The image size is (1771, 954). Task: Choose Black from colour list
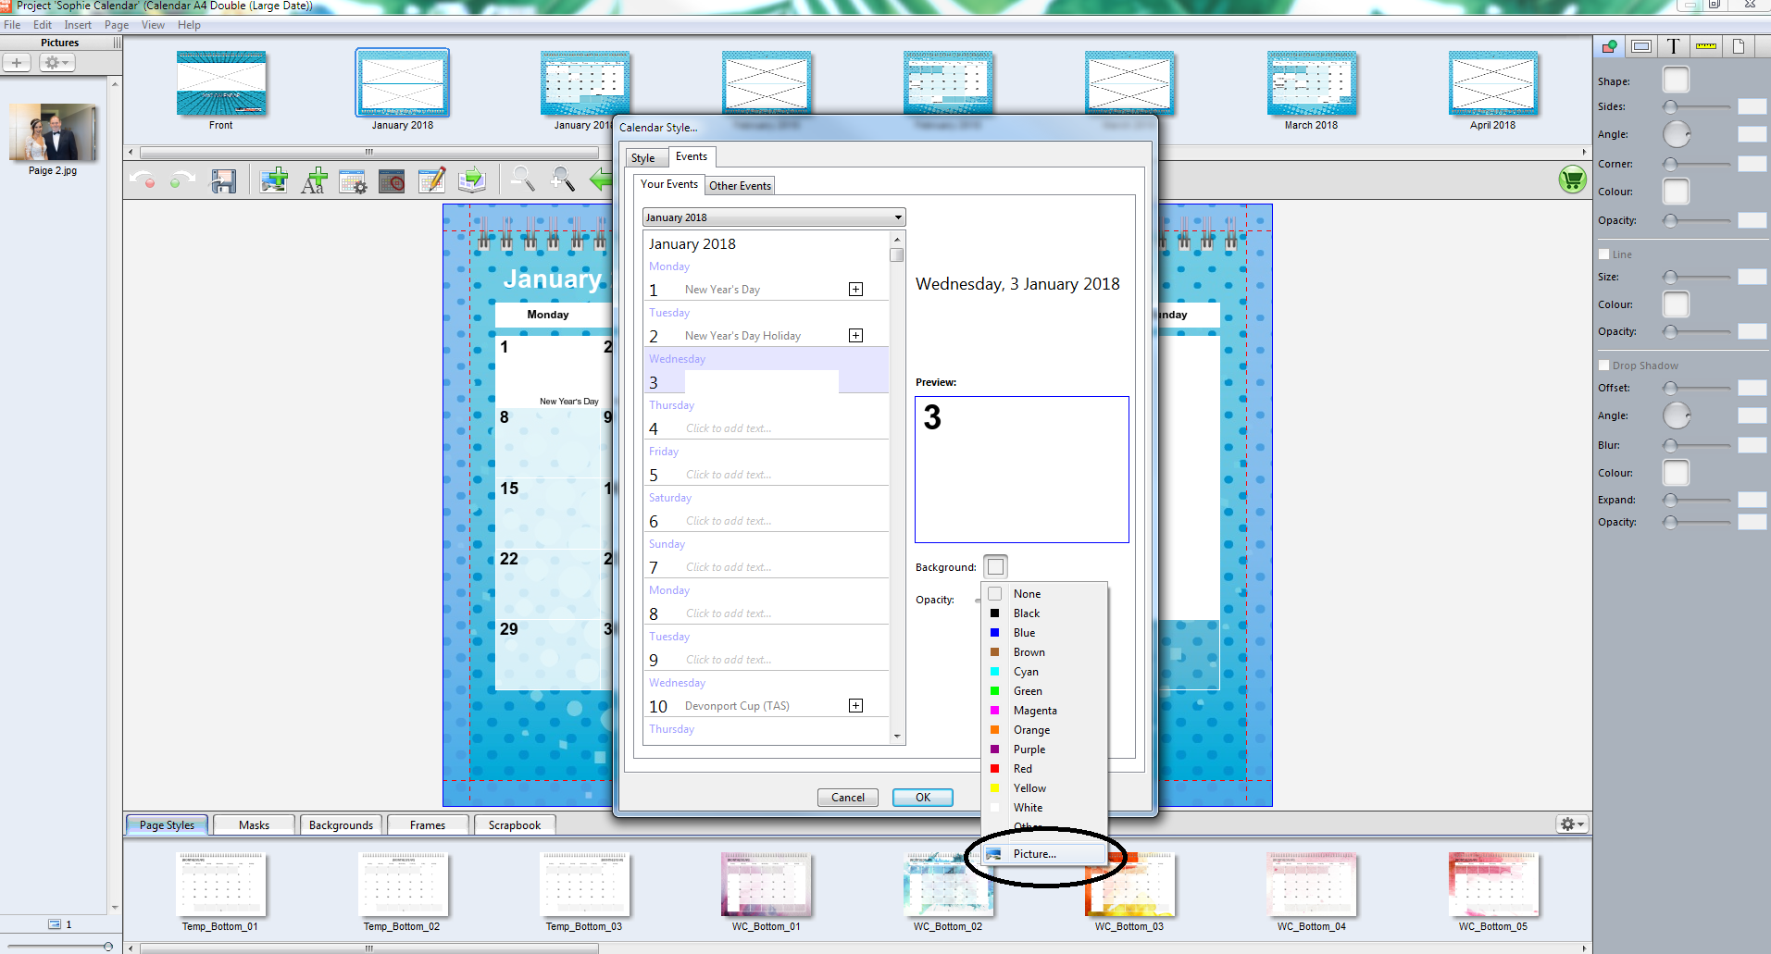coord(1044,613)
